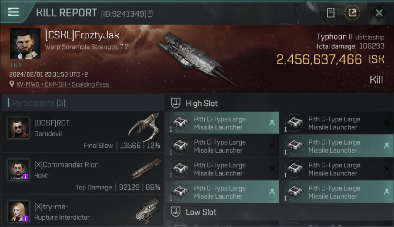Click Rokh ship icon for Commander Rion
The width and height of the screenshot is (394, 227).
[x=146, y=169]
